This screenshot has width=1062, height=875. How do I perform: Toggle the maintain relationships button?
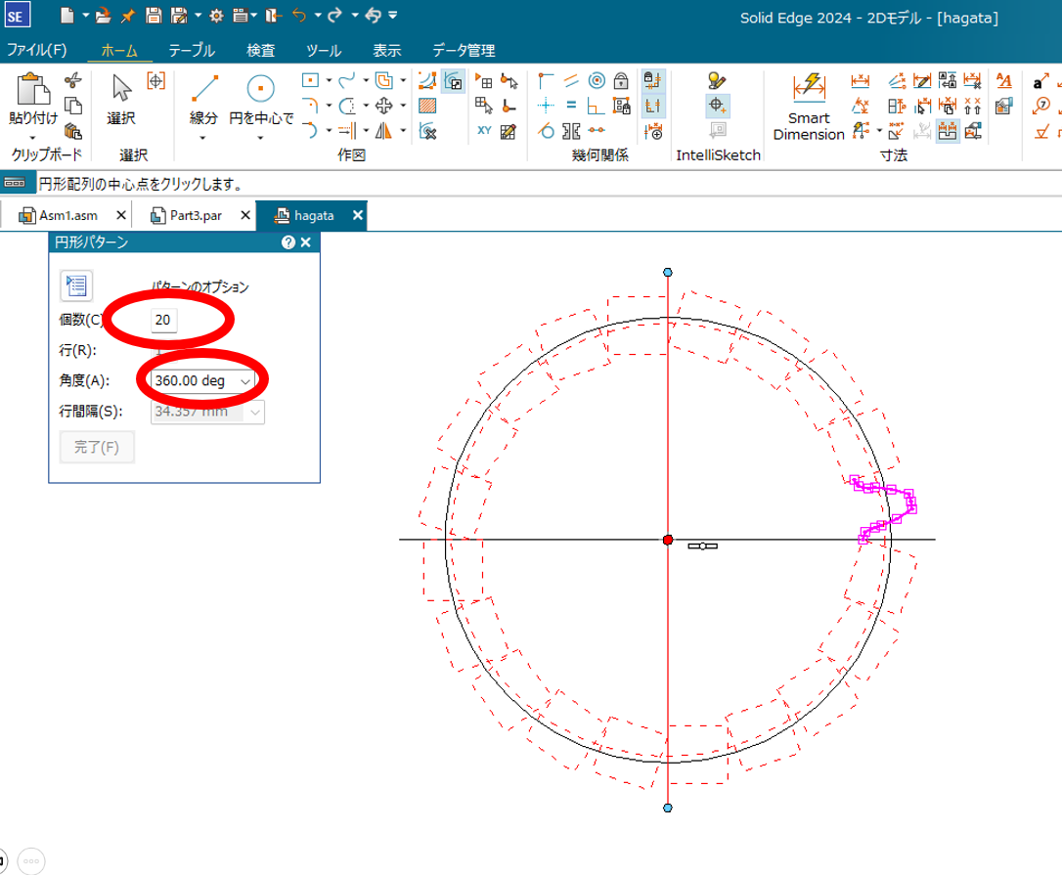(x=653, y=81)
